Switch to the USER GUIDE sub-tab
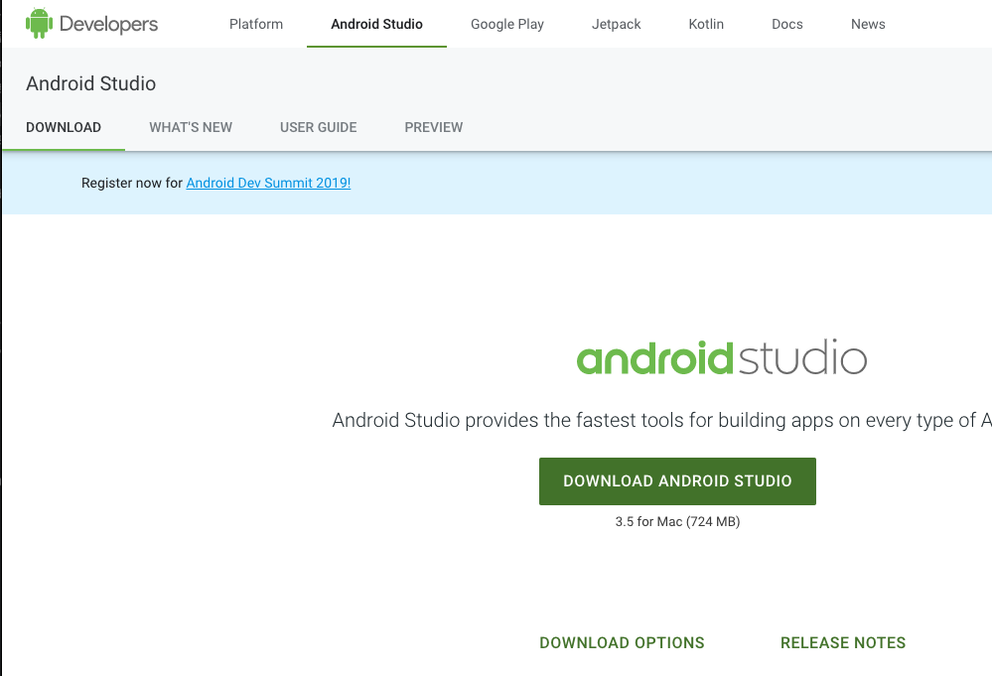Viewport: 992px width, 676px height. click(x=318, y=127)
